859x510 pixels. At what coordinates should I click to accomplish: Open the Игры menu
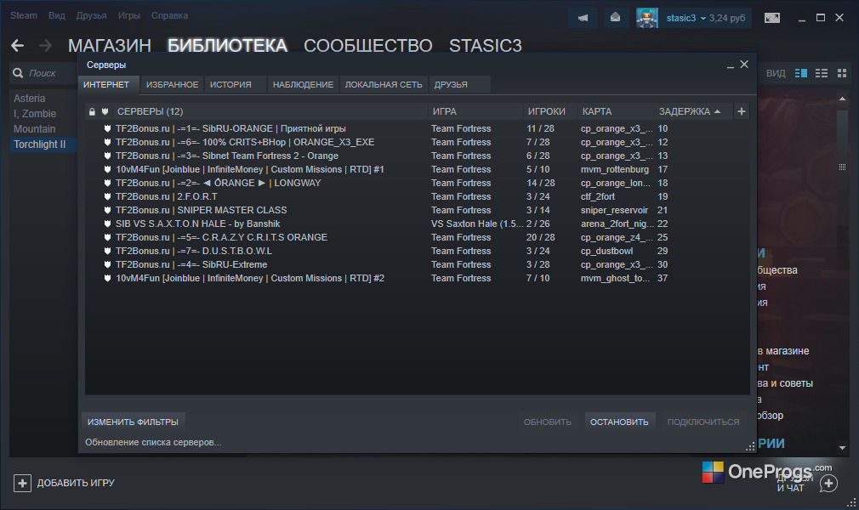tap(128, 15)
